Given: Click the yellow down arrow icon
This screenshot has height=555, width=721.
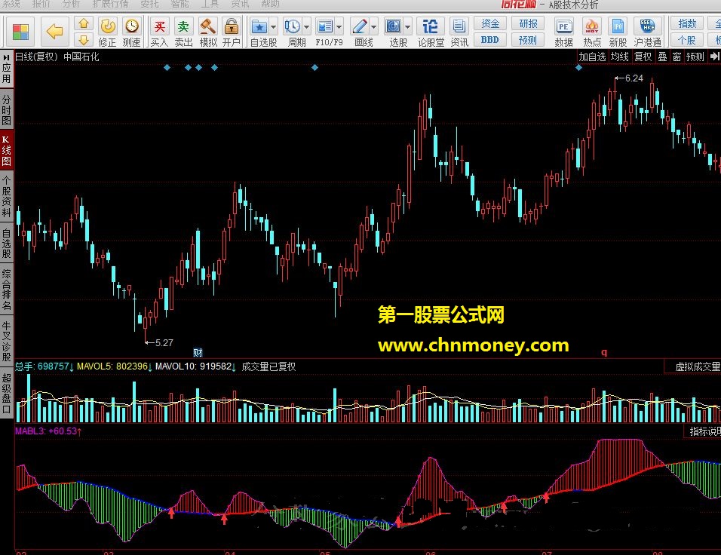Looking at the screenshot, I should (84, 40).
